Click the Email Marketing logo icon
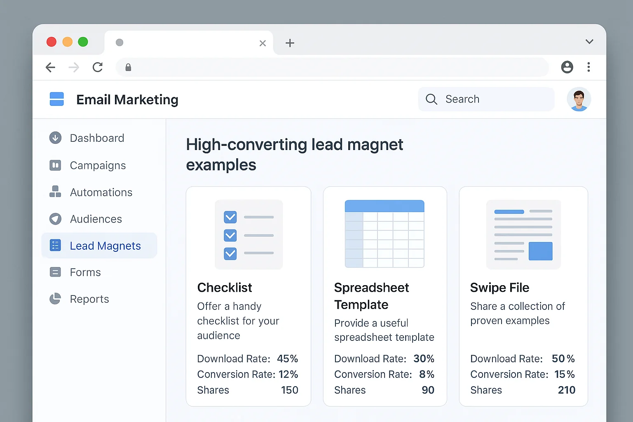Screen dimensions: 633x422 pyautogui.click(x=57, y=99)
